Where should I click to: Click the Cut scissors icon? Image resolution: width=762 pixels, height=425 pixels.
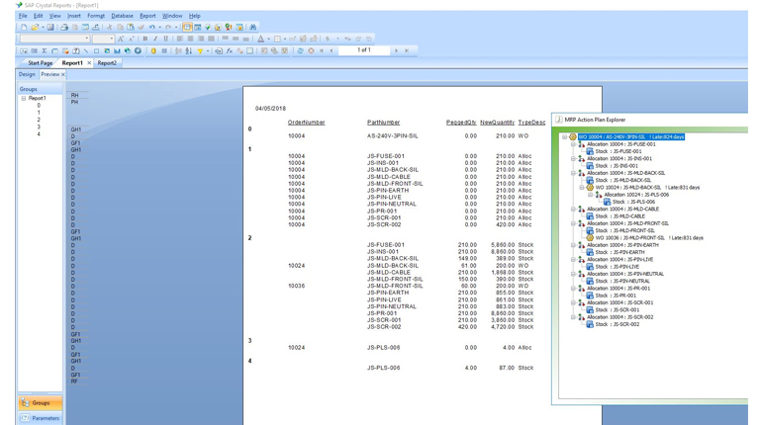[x=109, y=27]
